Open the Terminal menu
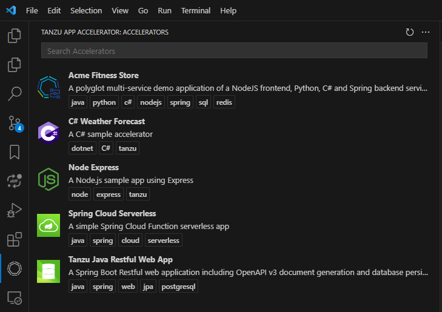Image resolution: width=442 pixels, height=312 pixels. (x=196, y=11)
